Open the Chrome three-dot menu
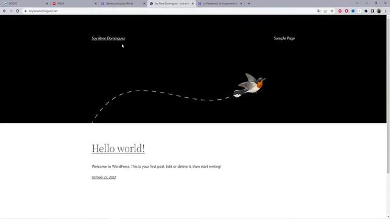The image size is (390, 219). [386, 11]
